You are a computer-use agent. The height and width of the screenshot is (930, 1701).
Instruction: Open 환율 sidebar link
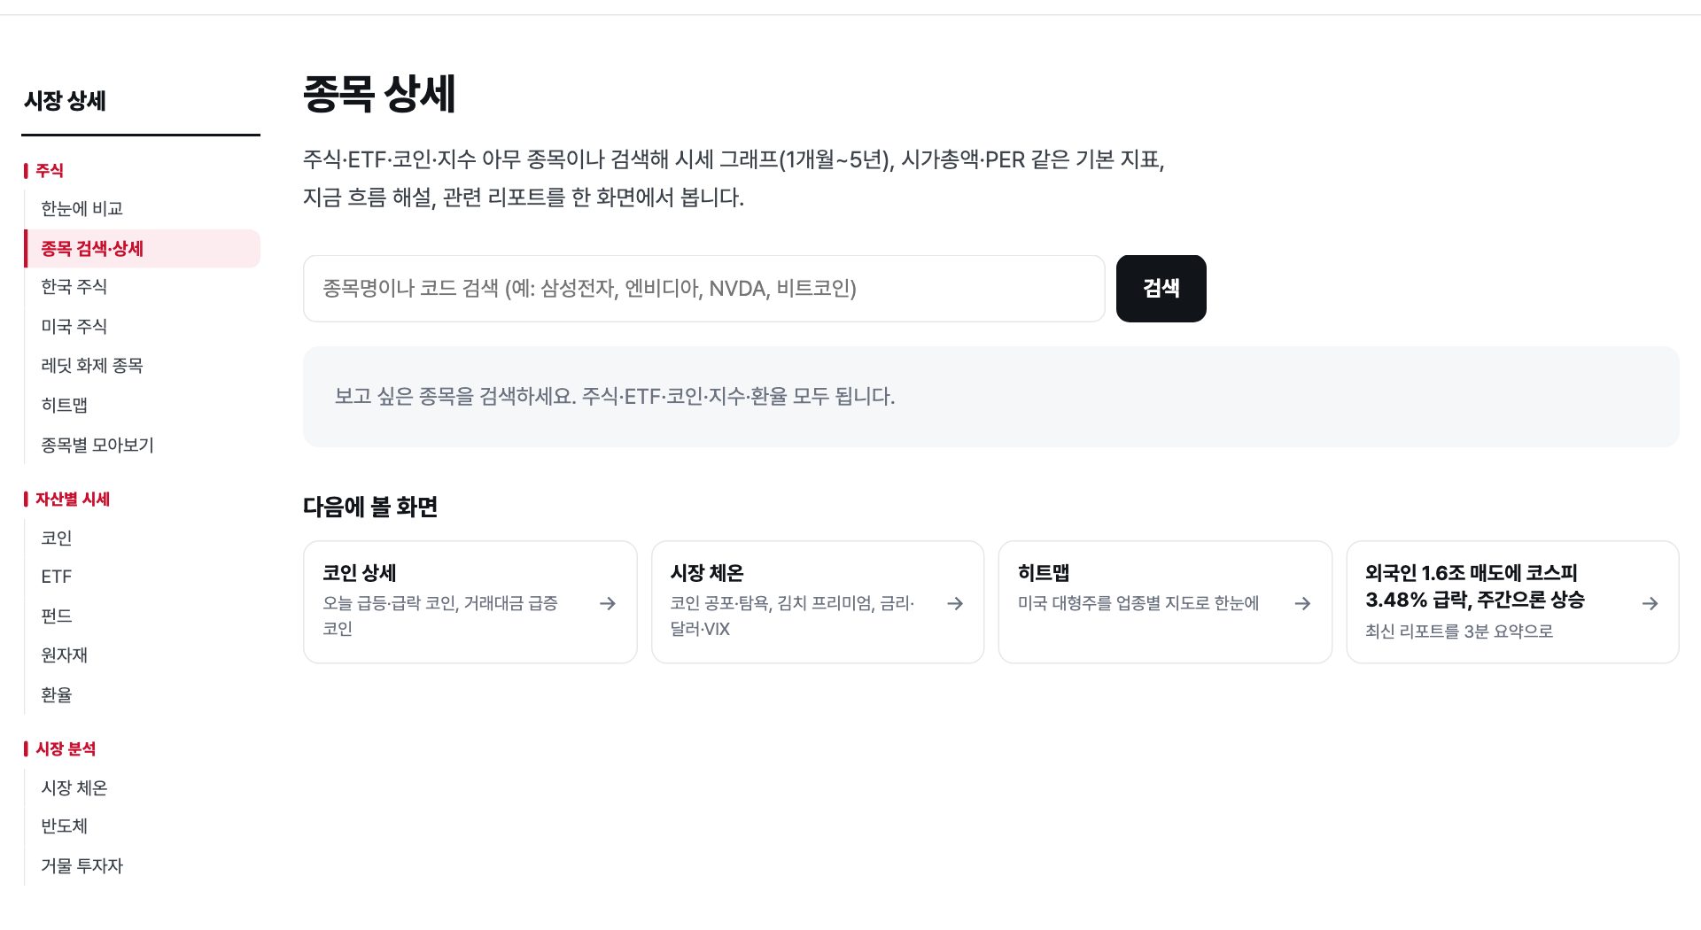point(57,695)
